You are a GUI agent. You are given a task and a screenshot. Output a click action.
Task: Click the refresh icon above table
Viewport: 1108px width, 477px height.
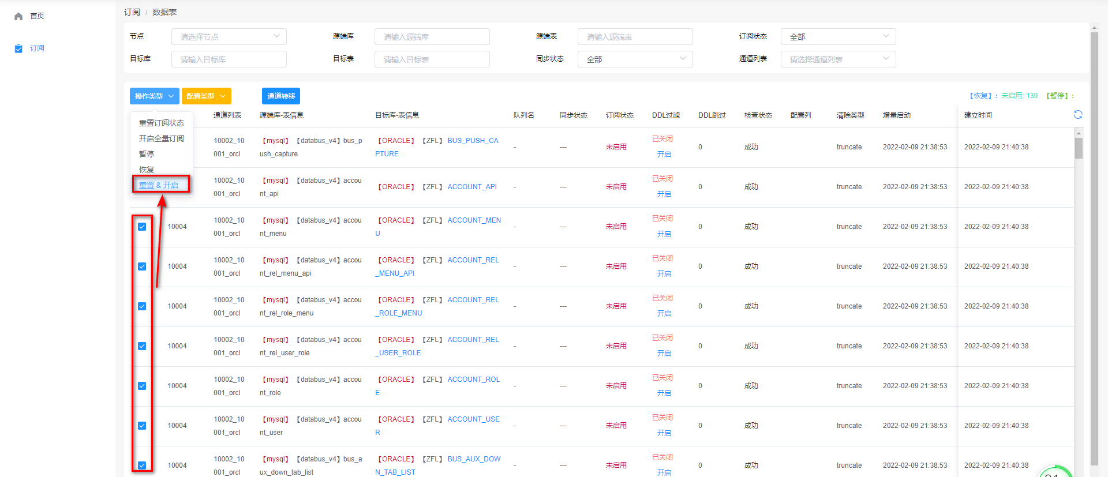[x=1077, y=115]
